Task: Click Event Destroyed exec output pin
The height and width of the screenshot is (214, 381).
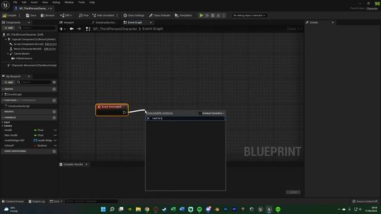Action: [x=124, y=112]
